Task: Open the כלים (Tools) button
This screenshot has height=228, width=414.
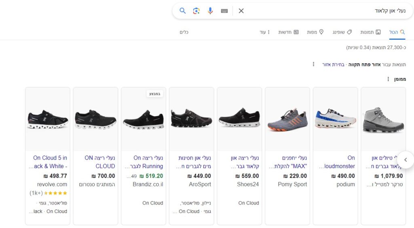Action: pyautogui.click(x=184, y=32)
